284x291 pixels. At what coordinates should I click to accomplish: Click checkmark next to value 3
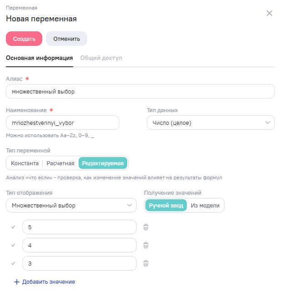pyautogui.click(x=13, y=263)
